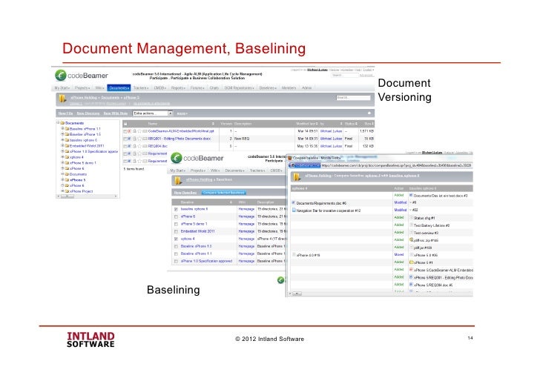This screenshot has width=540, height=381.
Task: Click the red X icon on the CodeBeamer-ALM row
Action: [130, 131]
